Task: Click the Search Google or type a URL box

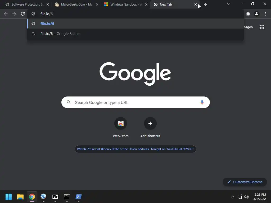Action: [x=135, y=102]
